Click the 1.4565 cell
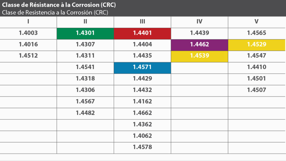Screen dimensions: 286x161 [257, 33]
